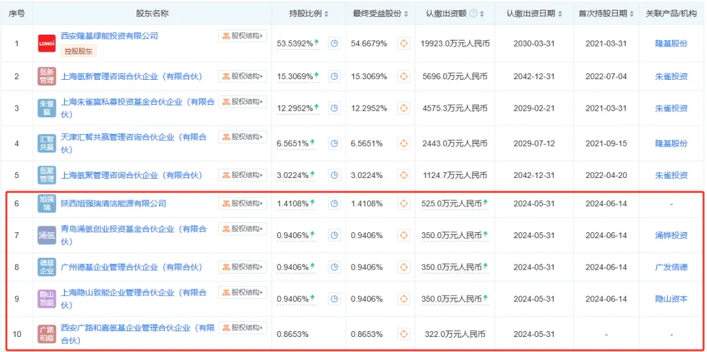Click the LONGi company logo
Screen dimensions: 707x352
(x=46, y=44)
